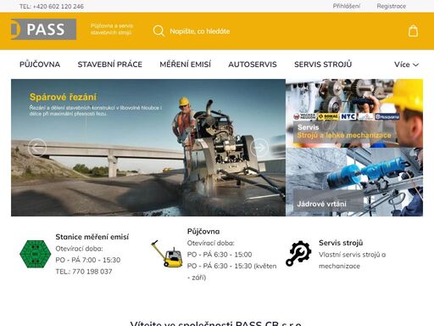434x326 pixels.
Task: Open the PŮJČOVNA menu item
Action: coord(40,65)
